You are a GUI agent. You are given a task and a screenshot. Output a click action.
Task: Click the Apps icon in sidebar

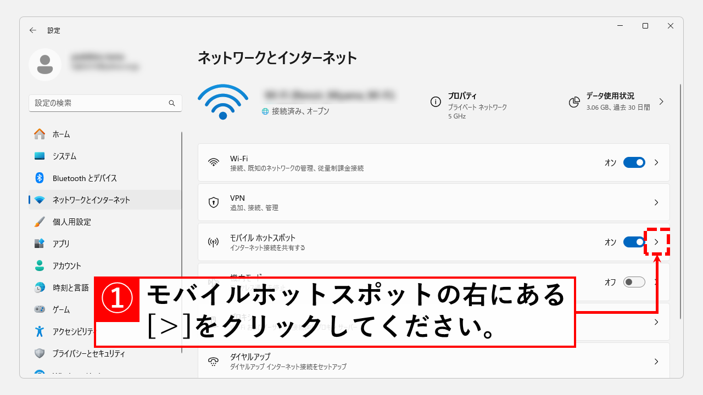(x=40, y=244)
